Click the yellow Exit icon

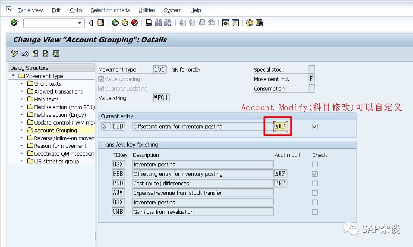(x=125, y=23)
